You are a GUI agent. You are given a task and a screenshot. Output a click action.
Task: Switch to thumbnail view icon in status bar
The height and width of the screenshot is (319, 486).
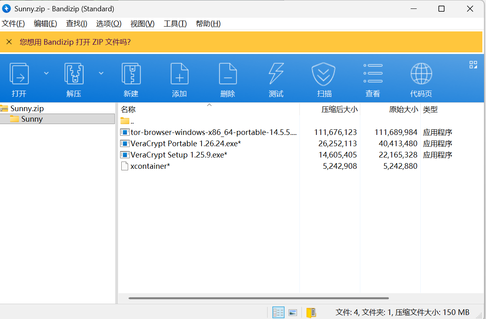293,313
